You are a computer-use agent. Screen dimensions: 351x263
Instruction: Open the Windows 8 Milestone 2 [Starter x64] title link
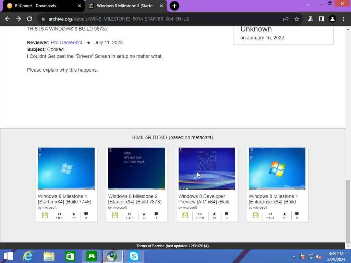pos(135,199)
